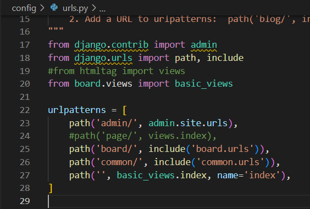Open the urls.py breadcrumb item
Viewport: 310px width, 209px height.
pos(75,8)
